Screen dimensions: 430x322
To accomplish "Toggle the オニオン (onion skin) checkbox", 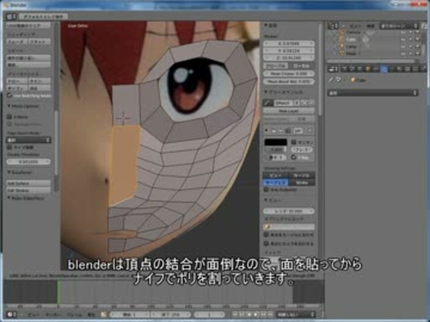I will [294, 142].
